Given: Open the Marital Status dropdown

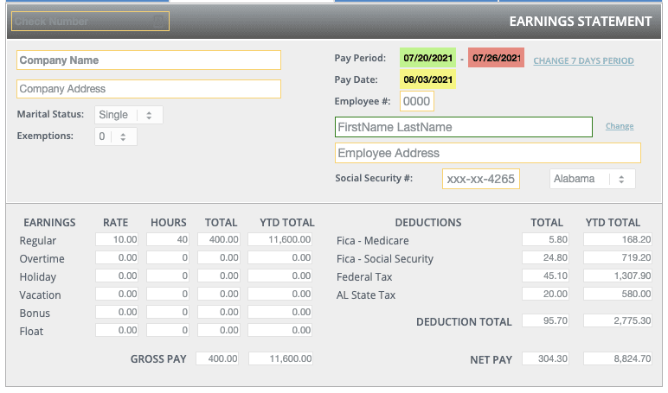Looking at the screenshot, I should (x=129, y=115).
